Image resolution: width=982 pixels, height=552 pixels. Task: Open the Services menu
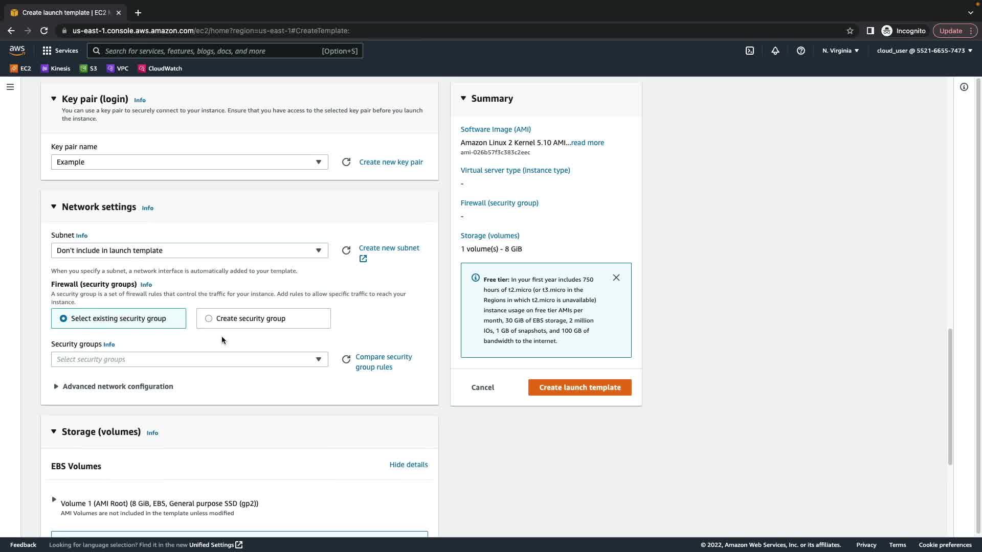60,51
